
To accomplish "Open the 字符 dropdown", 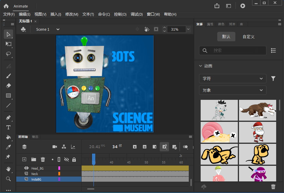I will tap(233, 78).
